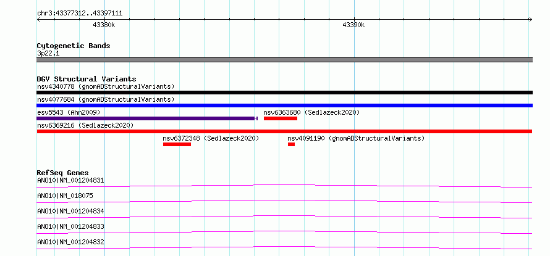Click the blue nsv4077684 variant bar

coord(284,105)
